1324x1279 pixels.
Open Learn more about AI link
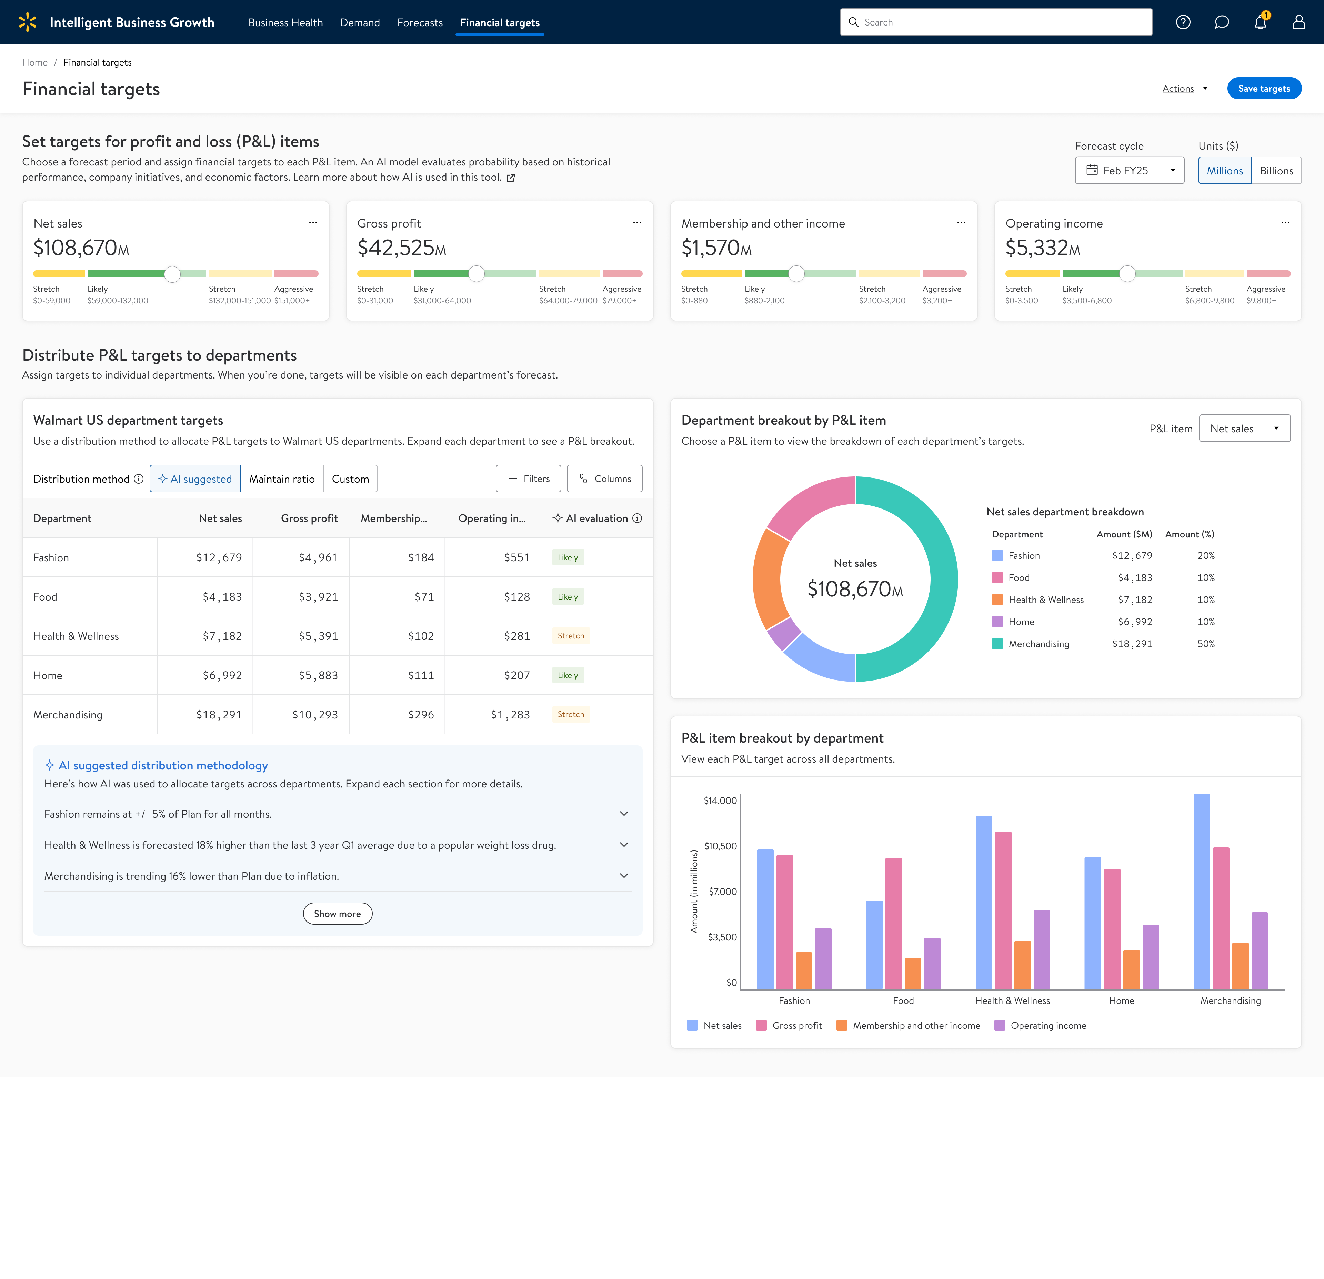click(397, 178)
